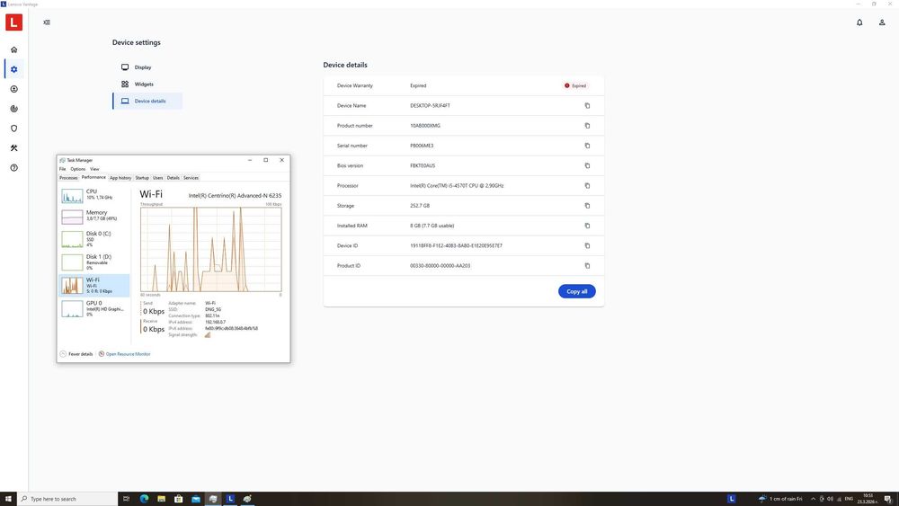Viewport: 899px width, 506px height.
Task: Open Microsoft Store from the taskbar
Action: pyautogui.click(x=178, y=499)
